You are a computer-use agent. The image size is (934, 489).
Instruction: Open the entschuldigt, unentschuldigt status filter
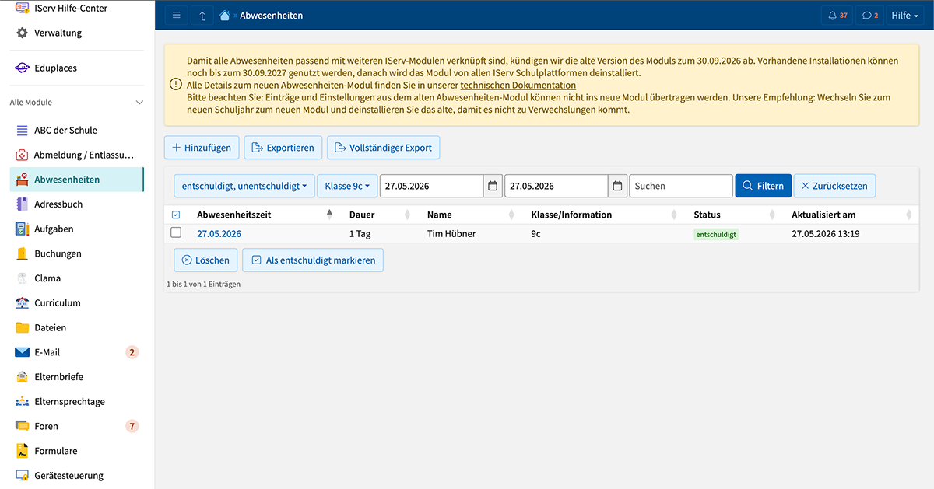click(x=244, y=186)
